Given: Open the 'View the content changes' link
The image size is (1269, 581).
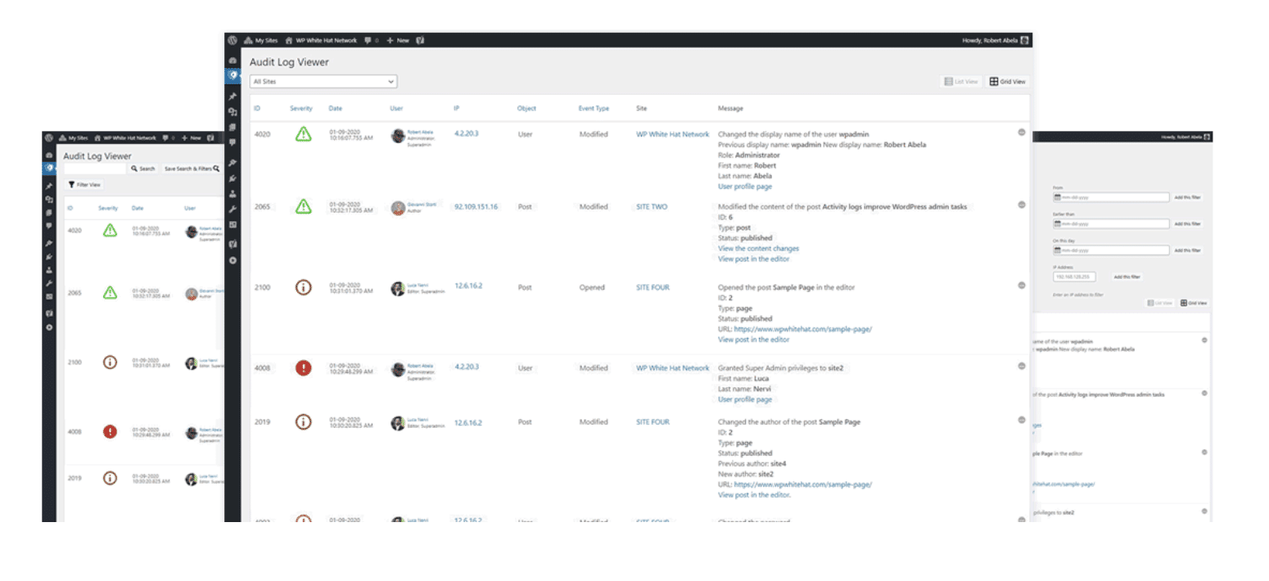Looking at the screenshot, I should pyautogui.click(x=758, y=249).
